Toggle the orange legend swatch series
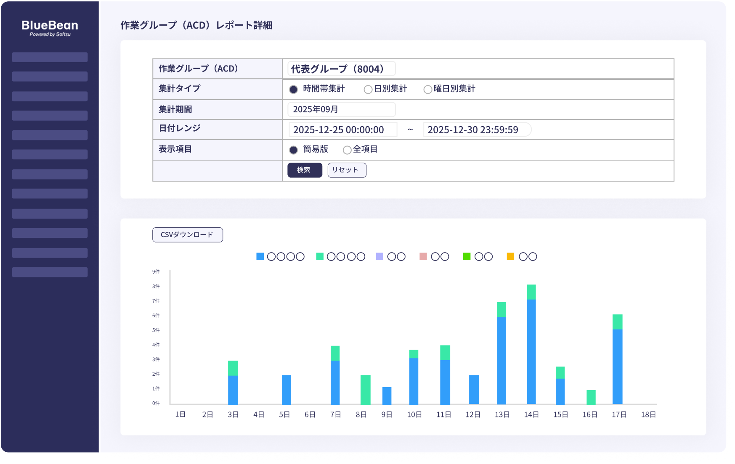735x464 pixels. pyautogui.click(x=510, y=256)
